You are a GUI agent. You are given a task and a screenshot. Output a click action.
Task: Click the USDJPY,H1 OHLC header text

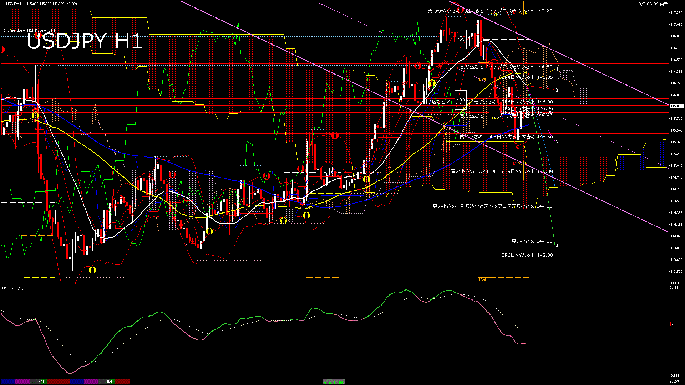coord(41,4)
